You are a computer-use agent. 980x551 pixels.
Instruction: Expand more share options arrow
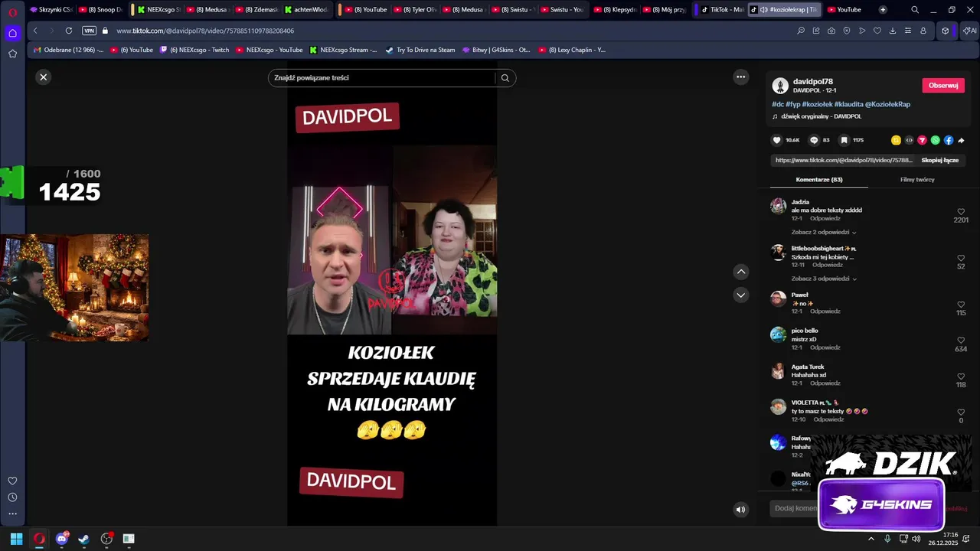click(961, 140)
